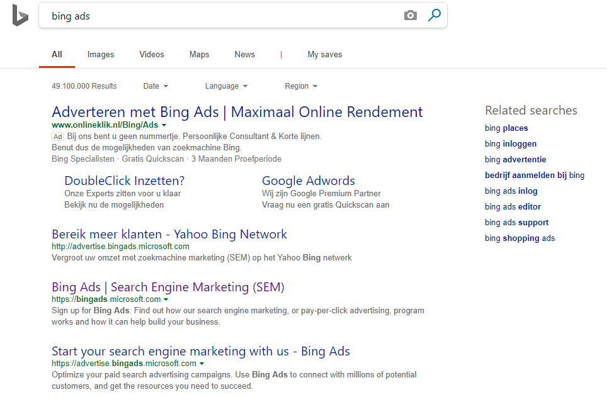
Task: Click 'Wij zijn Google Premium Partner' text
Action: (x=321, y=194)
